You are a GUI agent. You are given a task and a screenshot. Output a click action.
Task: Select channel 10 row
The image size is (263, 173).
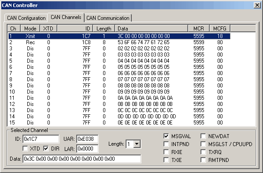click(x=119, y=92)
